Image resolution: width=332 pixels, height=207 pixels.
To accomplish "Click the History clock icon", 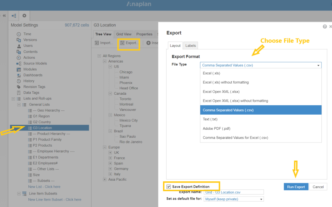I will pos(19,81).
